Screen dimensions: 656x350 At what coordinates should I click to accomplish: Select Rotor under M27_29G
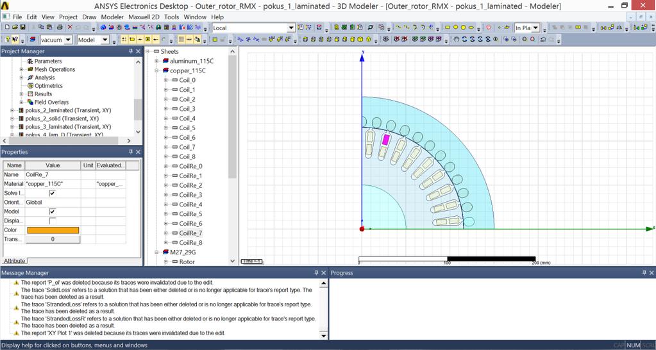click(187, 262)
